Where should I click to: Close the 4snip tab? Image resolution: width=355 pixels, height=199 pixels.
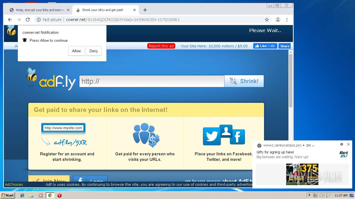point(68,10)
